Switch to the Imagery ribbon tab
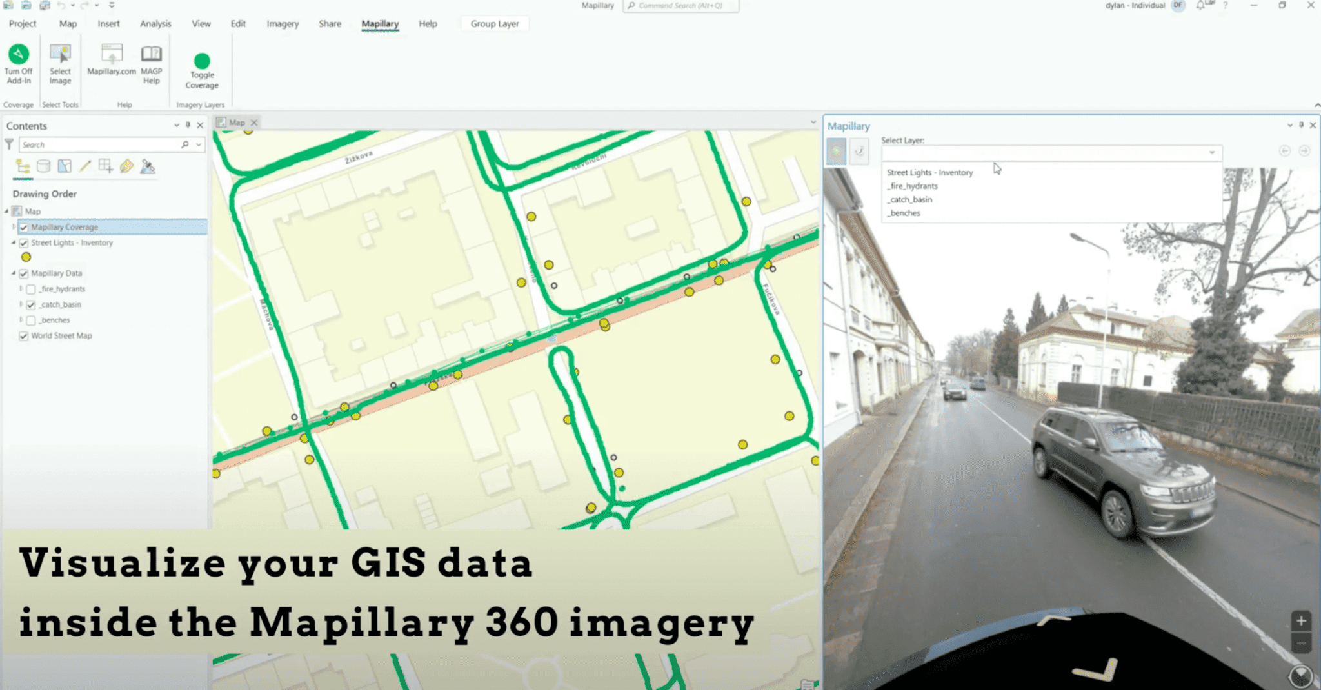Image resolution: width=1321 pixels, height=690 pixels. pos(282,24)
